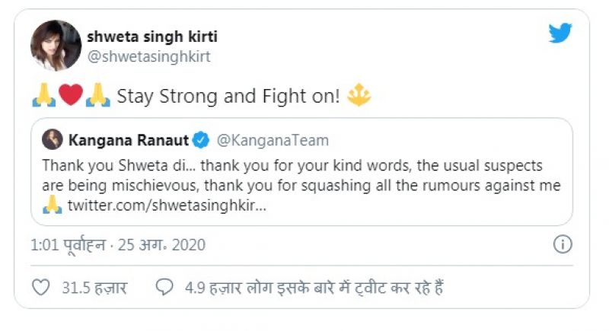This screenshot has height=331, width=609.
Task: Click the red heart emoji in the tweet
Action: [70, 97]
